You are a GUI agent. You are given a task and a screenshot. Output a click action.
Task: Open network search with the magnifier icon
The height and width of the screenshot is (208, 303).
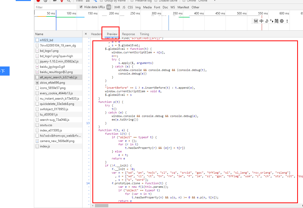tap(69, 1)
